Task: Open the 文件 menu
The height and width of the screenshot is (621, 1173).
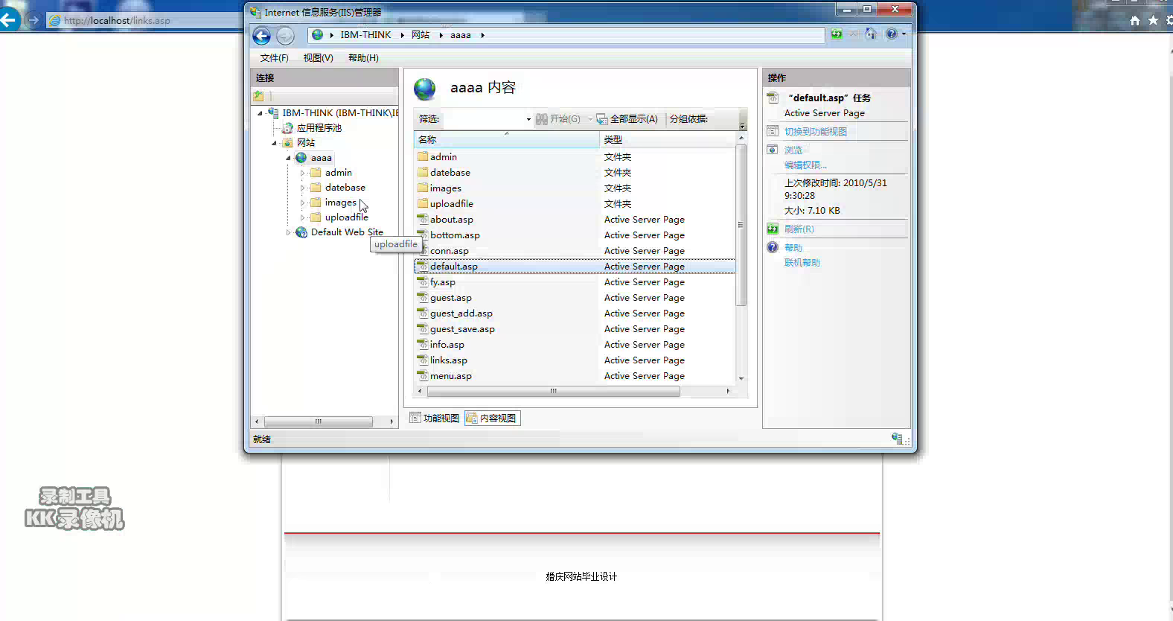Action: pos(274,58)
